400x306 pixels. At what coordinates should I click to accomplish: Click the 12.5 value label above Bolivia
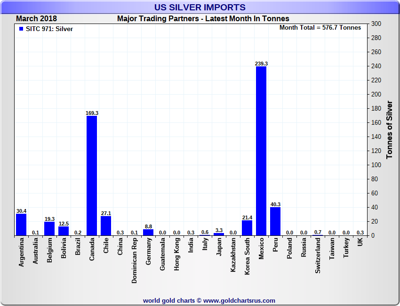coord(64,224)
